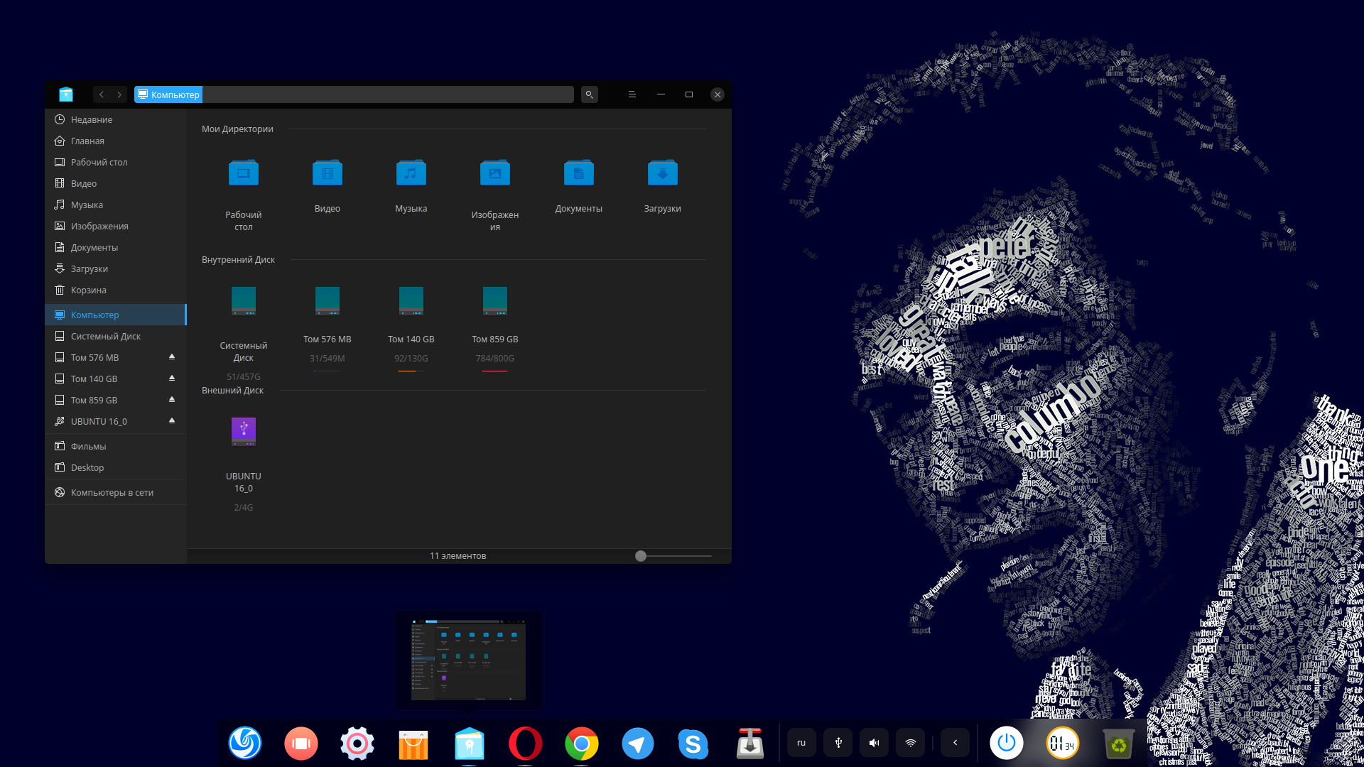The width and height of the screenshot is (1364, 767).
Task: Open Компьютеры в сети in sidebar
Action: (116, 492)
